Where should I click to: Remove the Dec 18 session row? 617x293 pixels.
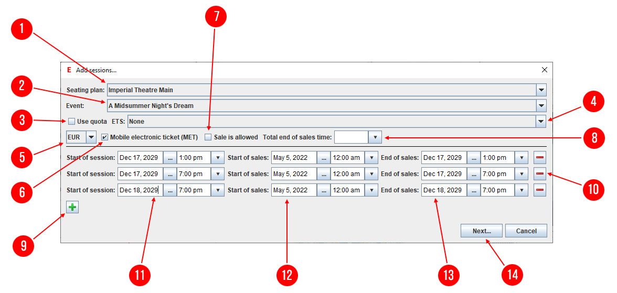pyautogui.click(x=540, y=190)
